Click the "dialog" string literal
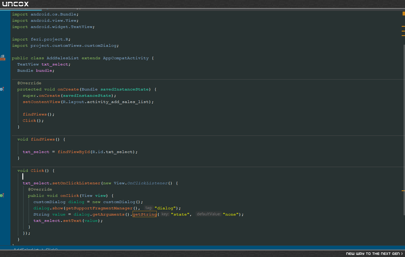 [x=165, y=208]
